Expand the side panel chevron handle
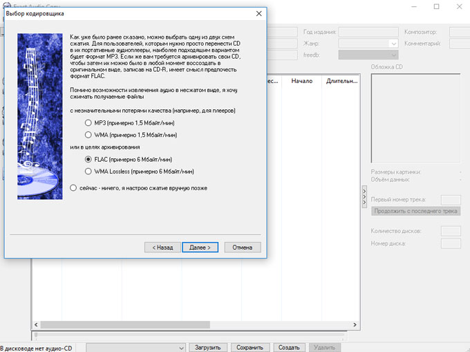Viewport: 470px width, 352px height. click(364, 197)
